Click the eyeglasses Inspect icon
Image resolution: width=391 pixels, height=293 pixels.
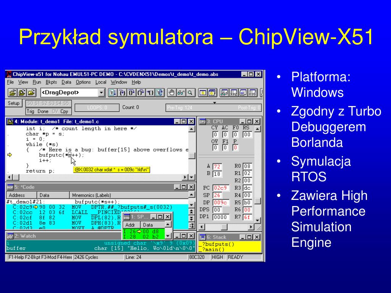[x=181, y=93]
